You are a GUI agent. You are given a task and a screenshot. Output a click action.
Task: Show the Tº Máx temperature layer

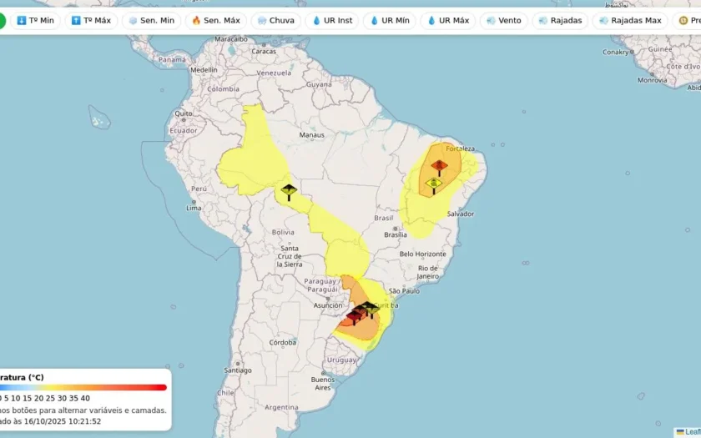[x=91, y=21]
